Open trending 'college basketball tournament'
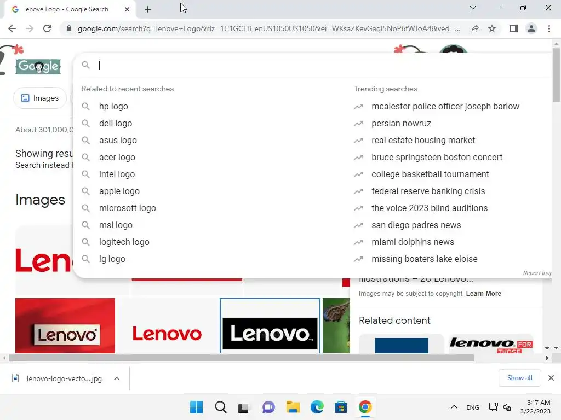Screen dimensions: 561x420 click(430, 174)
